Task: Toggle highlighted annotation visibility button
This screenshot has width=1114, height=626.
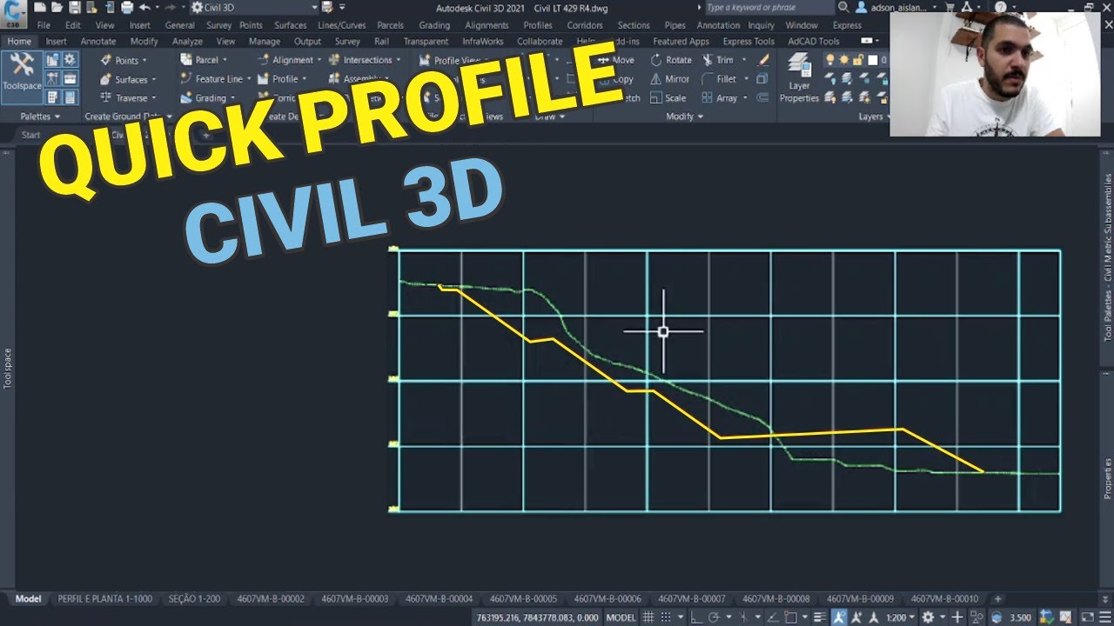Action: [839, 617]
